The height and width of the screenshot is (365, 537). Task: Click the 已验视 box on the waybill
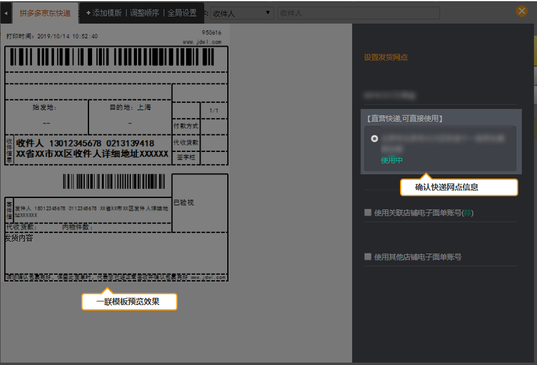[x=199, y=203]
